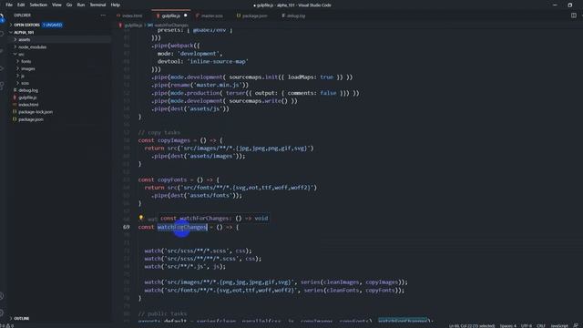Click the copyImages constant name
This screenshot has height=328, width=583.
tap(174, 140)
